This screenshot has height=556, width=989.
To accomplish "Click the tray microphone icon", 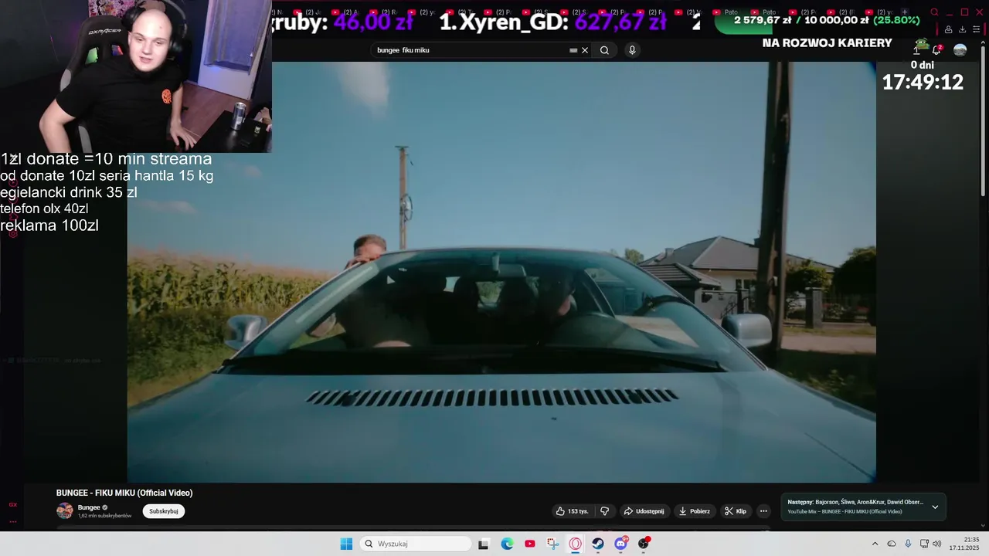I will [x=908, y=544].
